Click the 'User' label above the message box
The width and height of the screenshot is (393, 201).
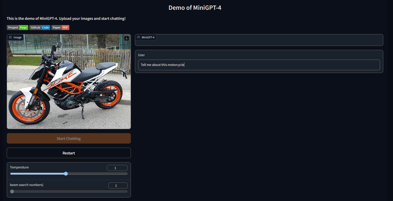(x=141, y=55)
